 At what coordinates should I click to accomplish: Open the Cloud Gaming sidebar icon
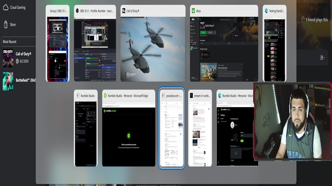pos(5,7)
